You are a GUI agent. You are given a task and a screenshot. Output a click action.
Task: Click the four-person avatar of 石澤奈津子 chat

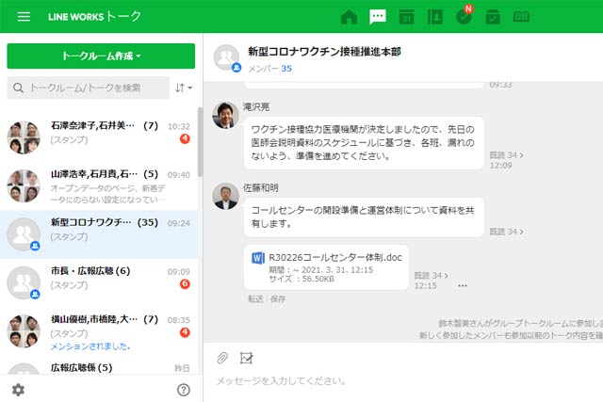24,137
